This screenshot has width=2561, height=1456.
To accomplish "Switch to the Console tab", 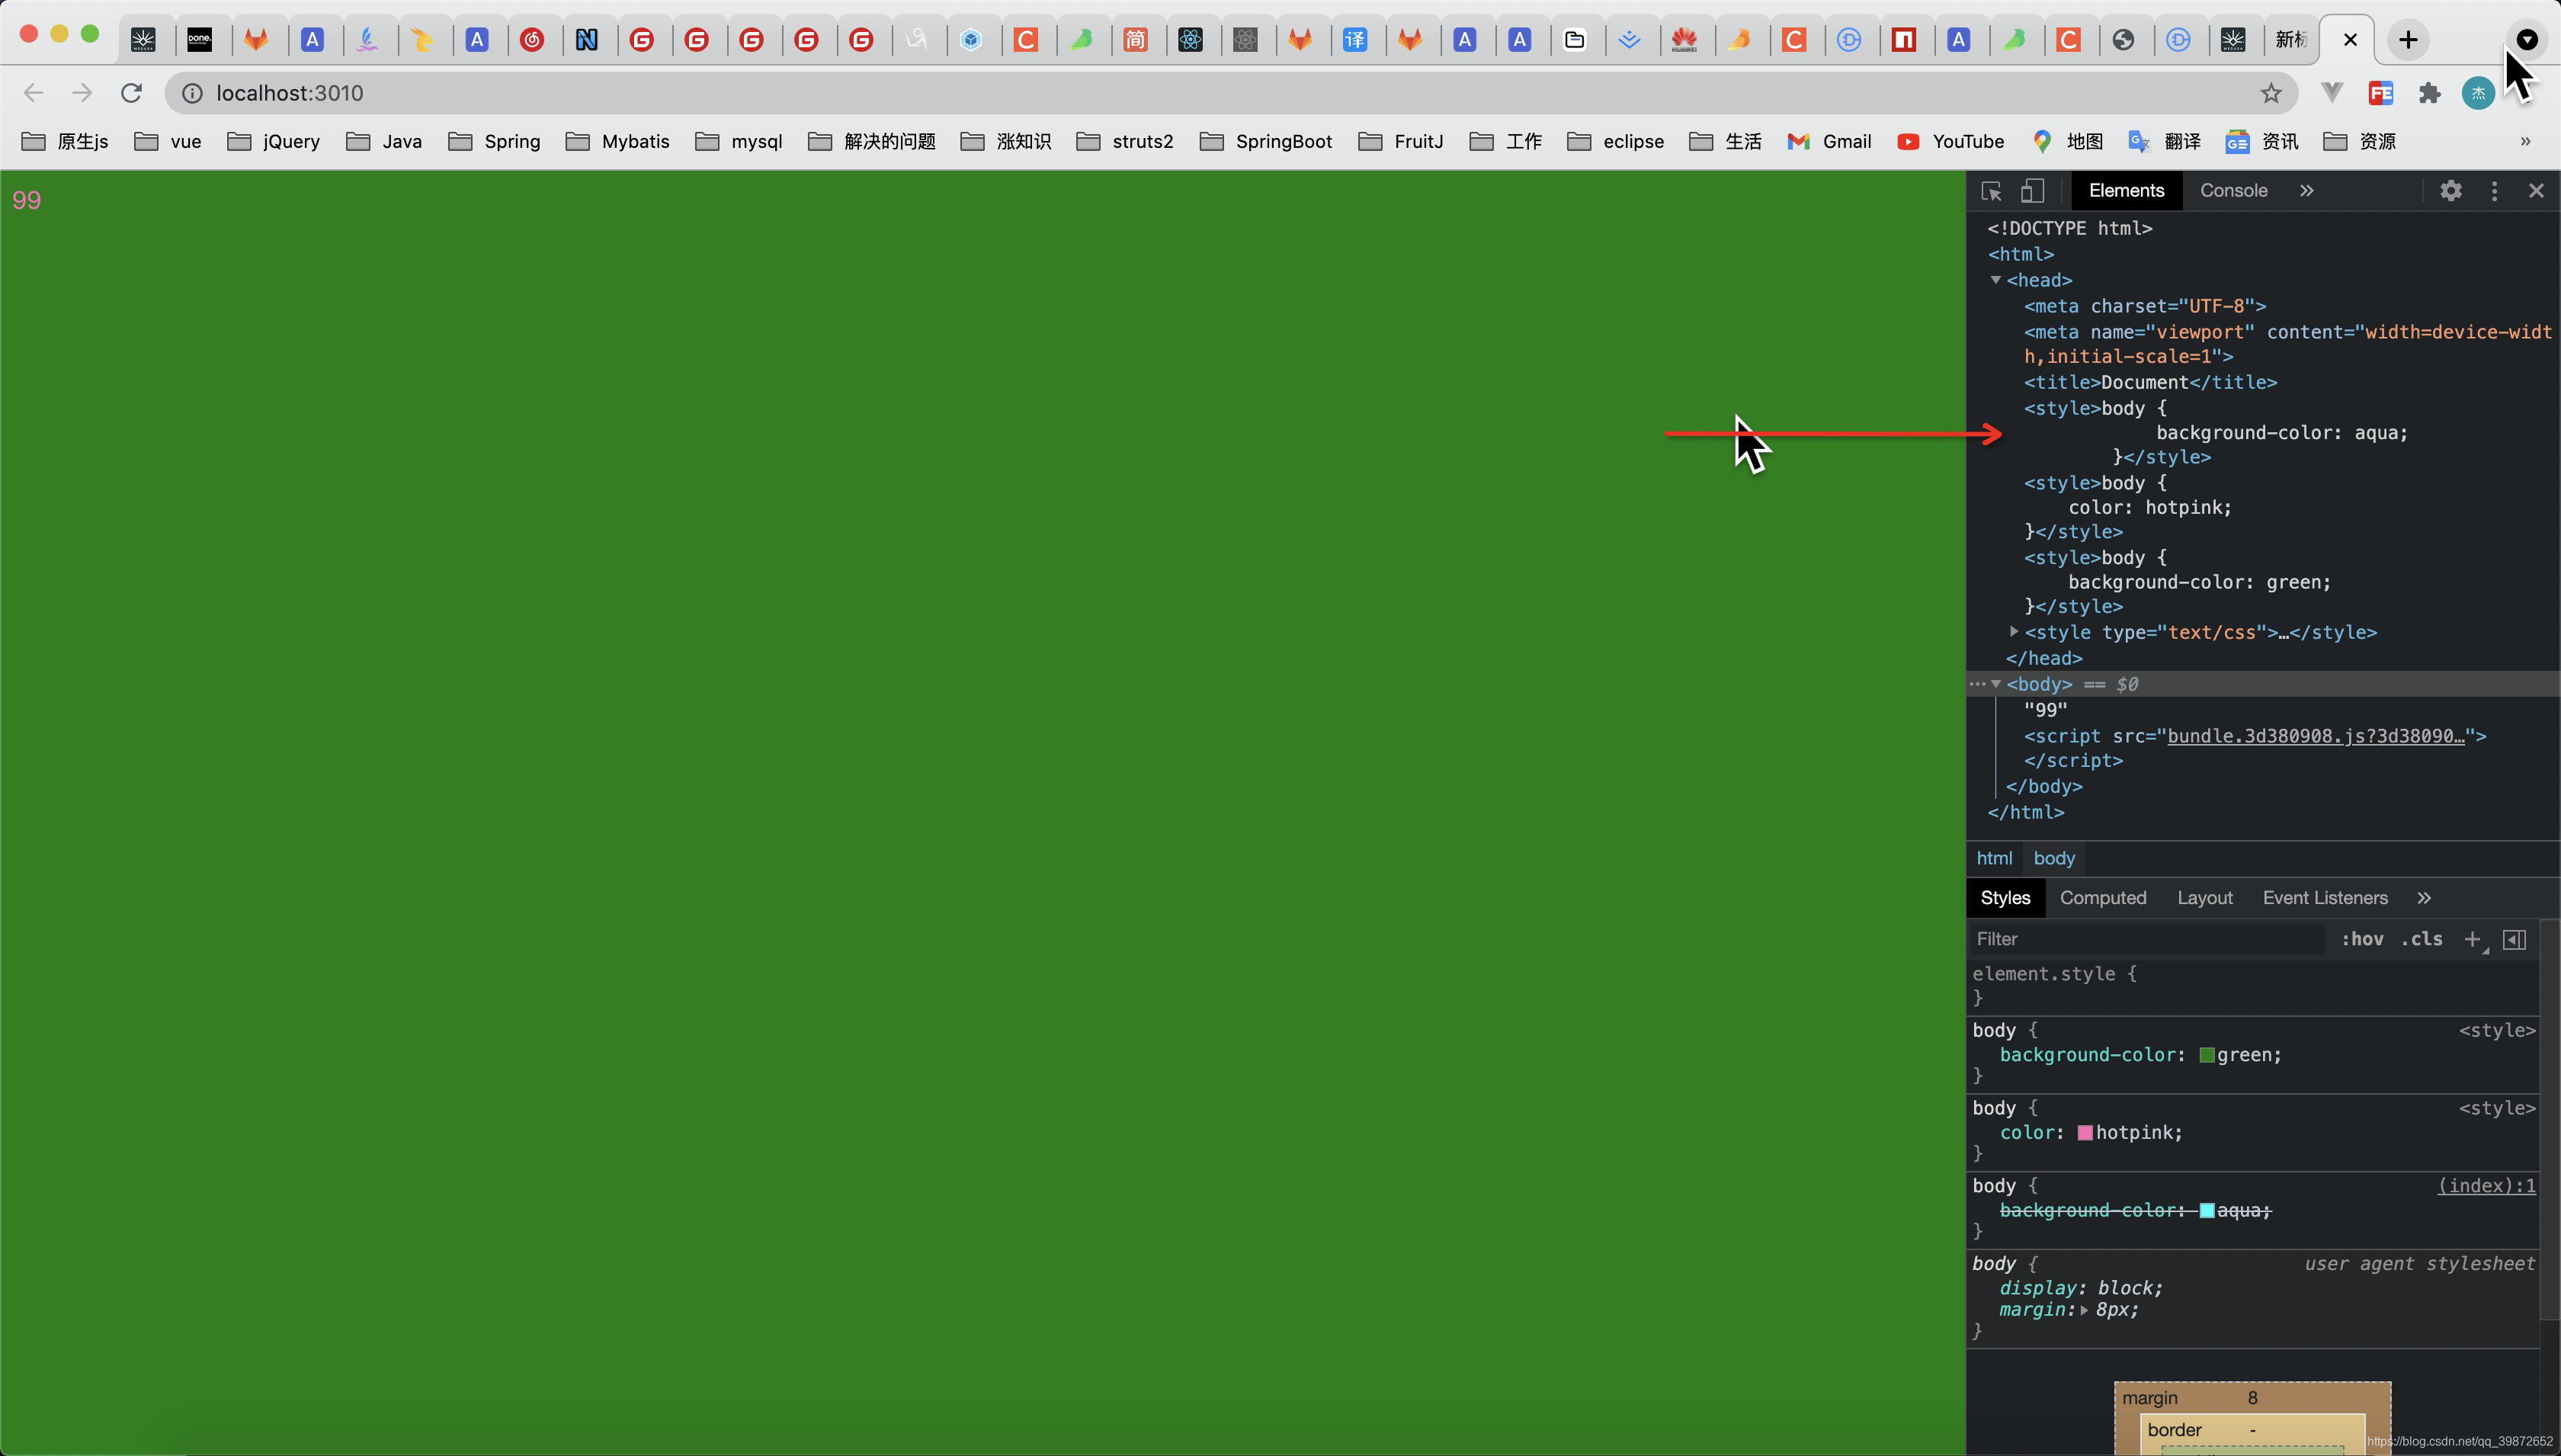I will 2233,191.
